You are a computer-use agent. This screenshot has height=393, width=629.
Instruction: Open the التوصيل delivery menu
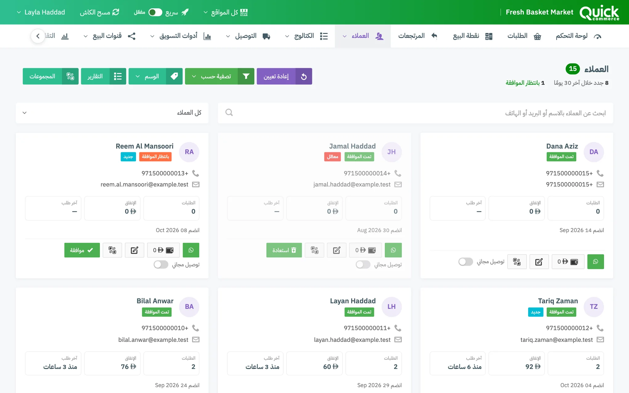[248, 36]
